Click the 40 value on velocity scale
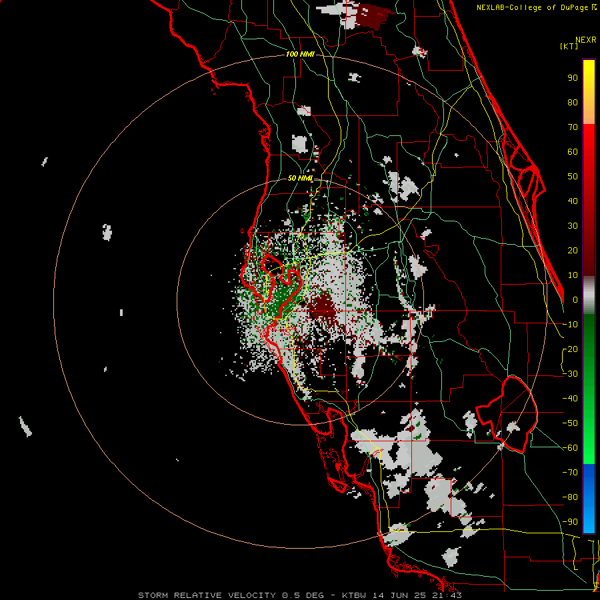Image resolution: width=600 pixels, height=600 pixels. coord(573,201)
